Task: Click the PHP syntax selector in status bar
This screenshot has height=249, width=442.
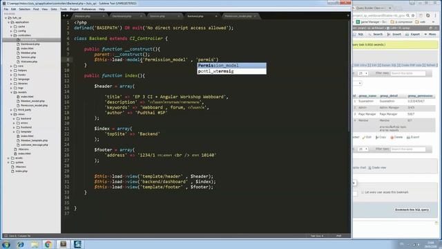Action: pos(339,236)
